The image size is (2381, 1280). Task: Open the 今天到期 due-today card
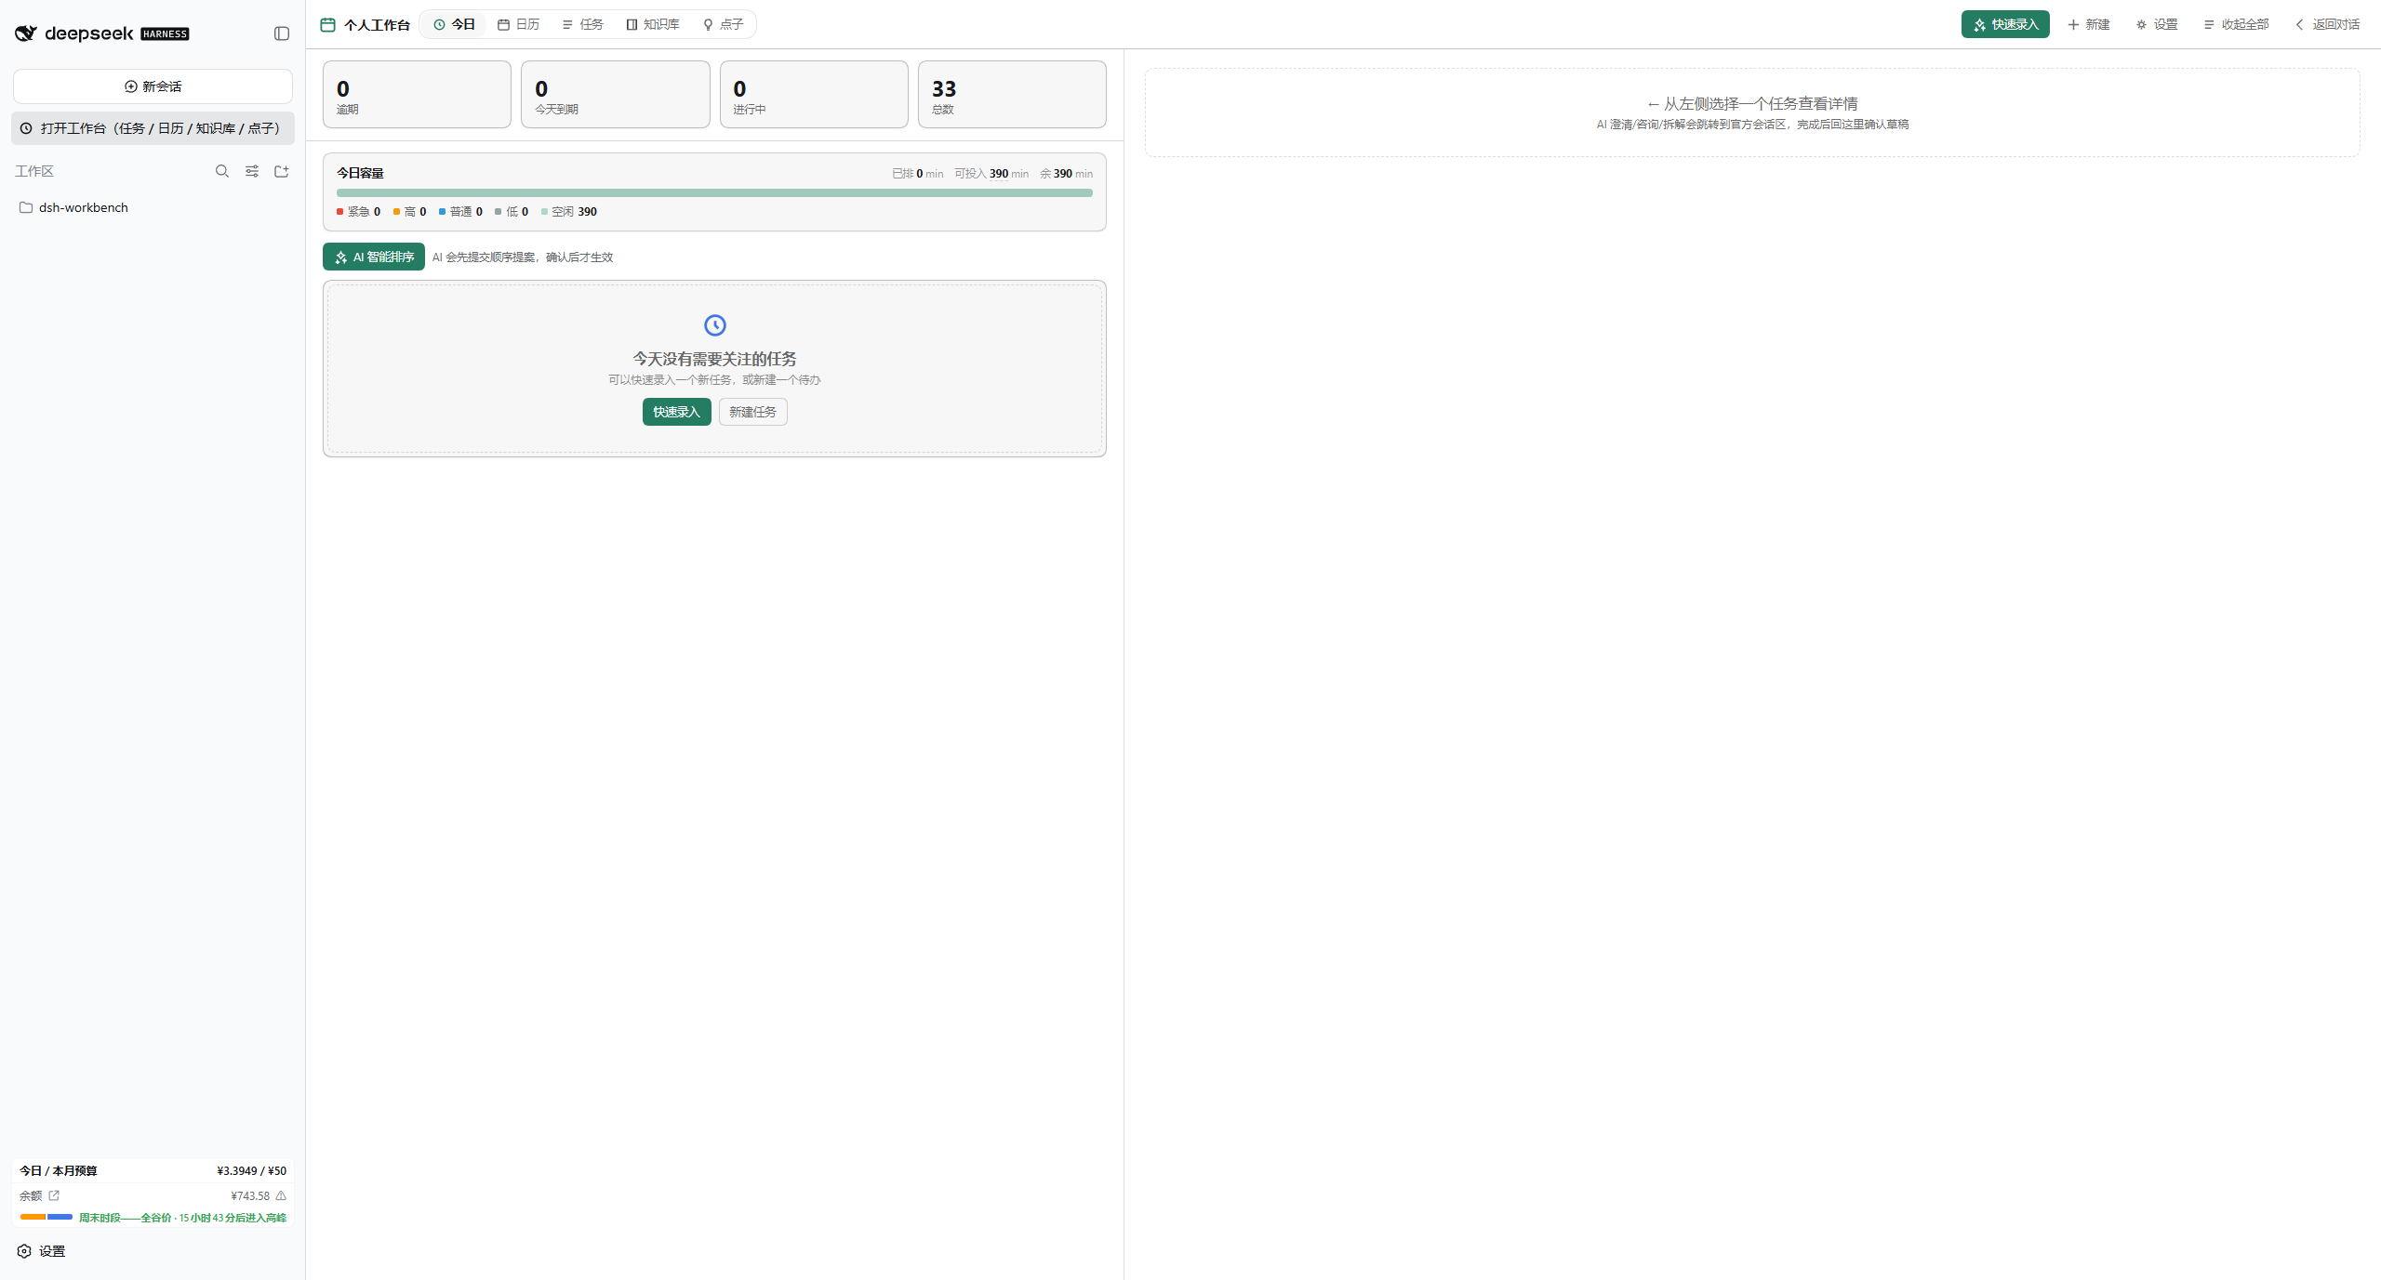pos(615,94)
